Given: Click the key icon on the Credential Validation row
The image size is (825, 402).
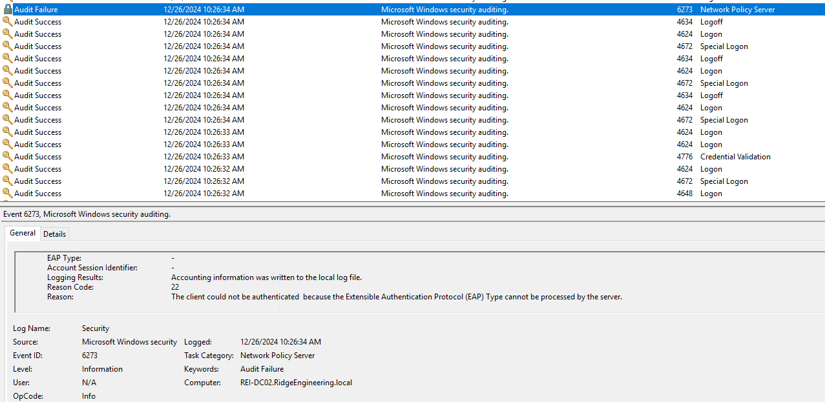Looking at the screenshot, I should pyautogui.click(x=8, y=157).
